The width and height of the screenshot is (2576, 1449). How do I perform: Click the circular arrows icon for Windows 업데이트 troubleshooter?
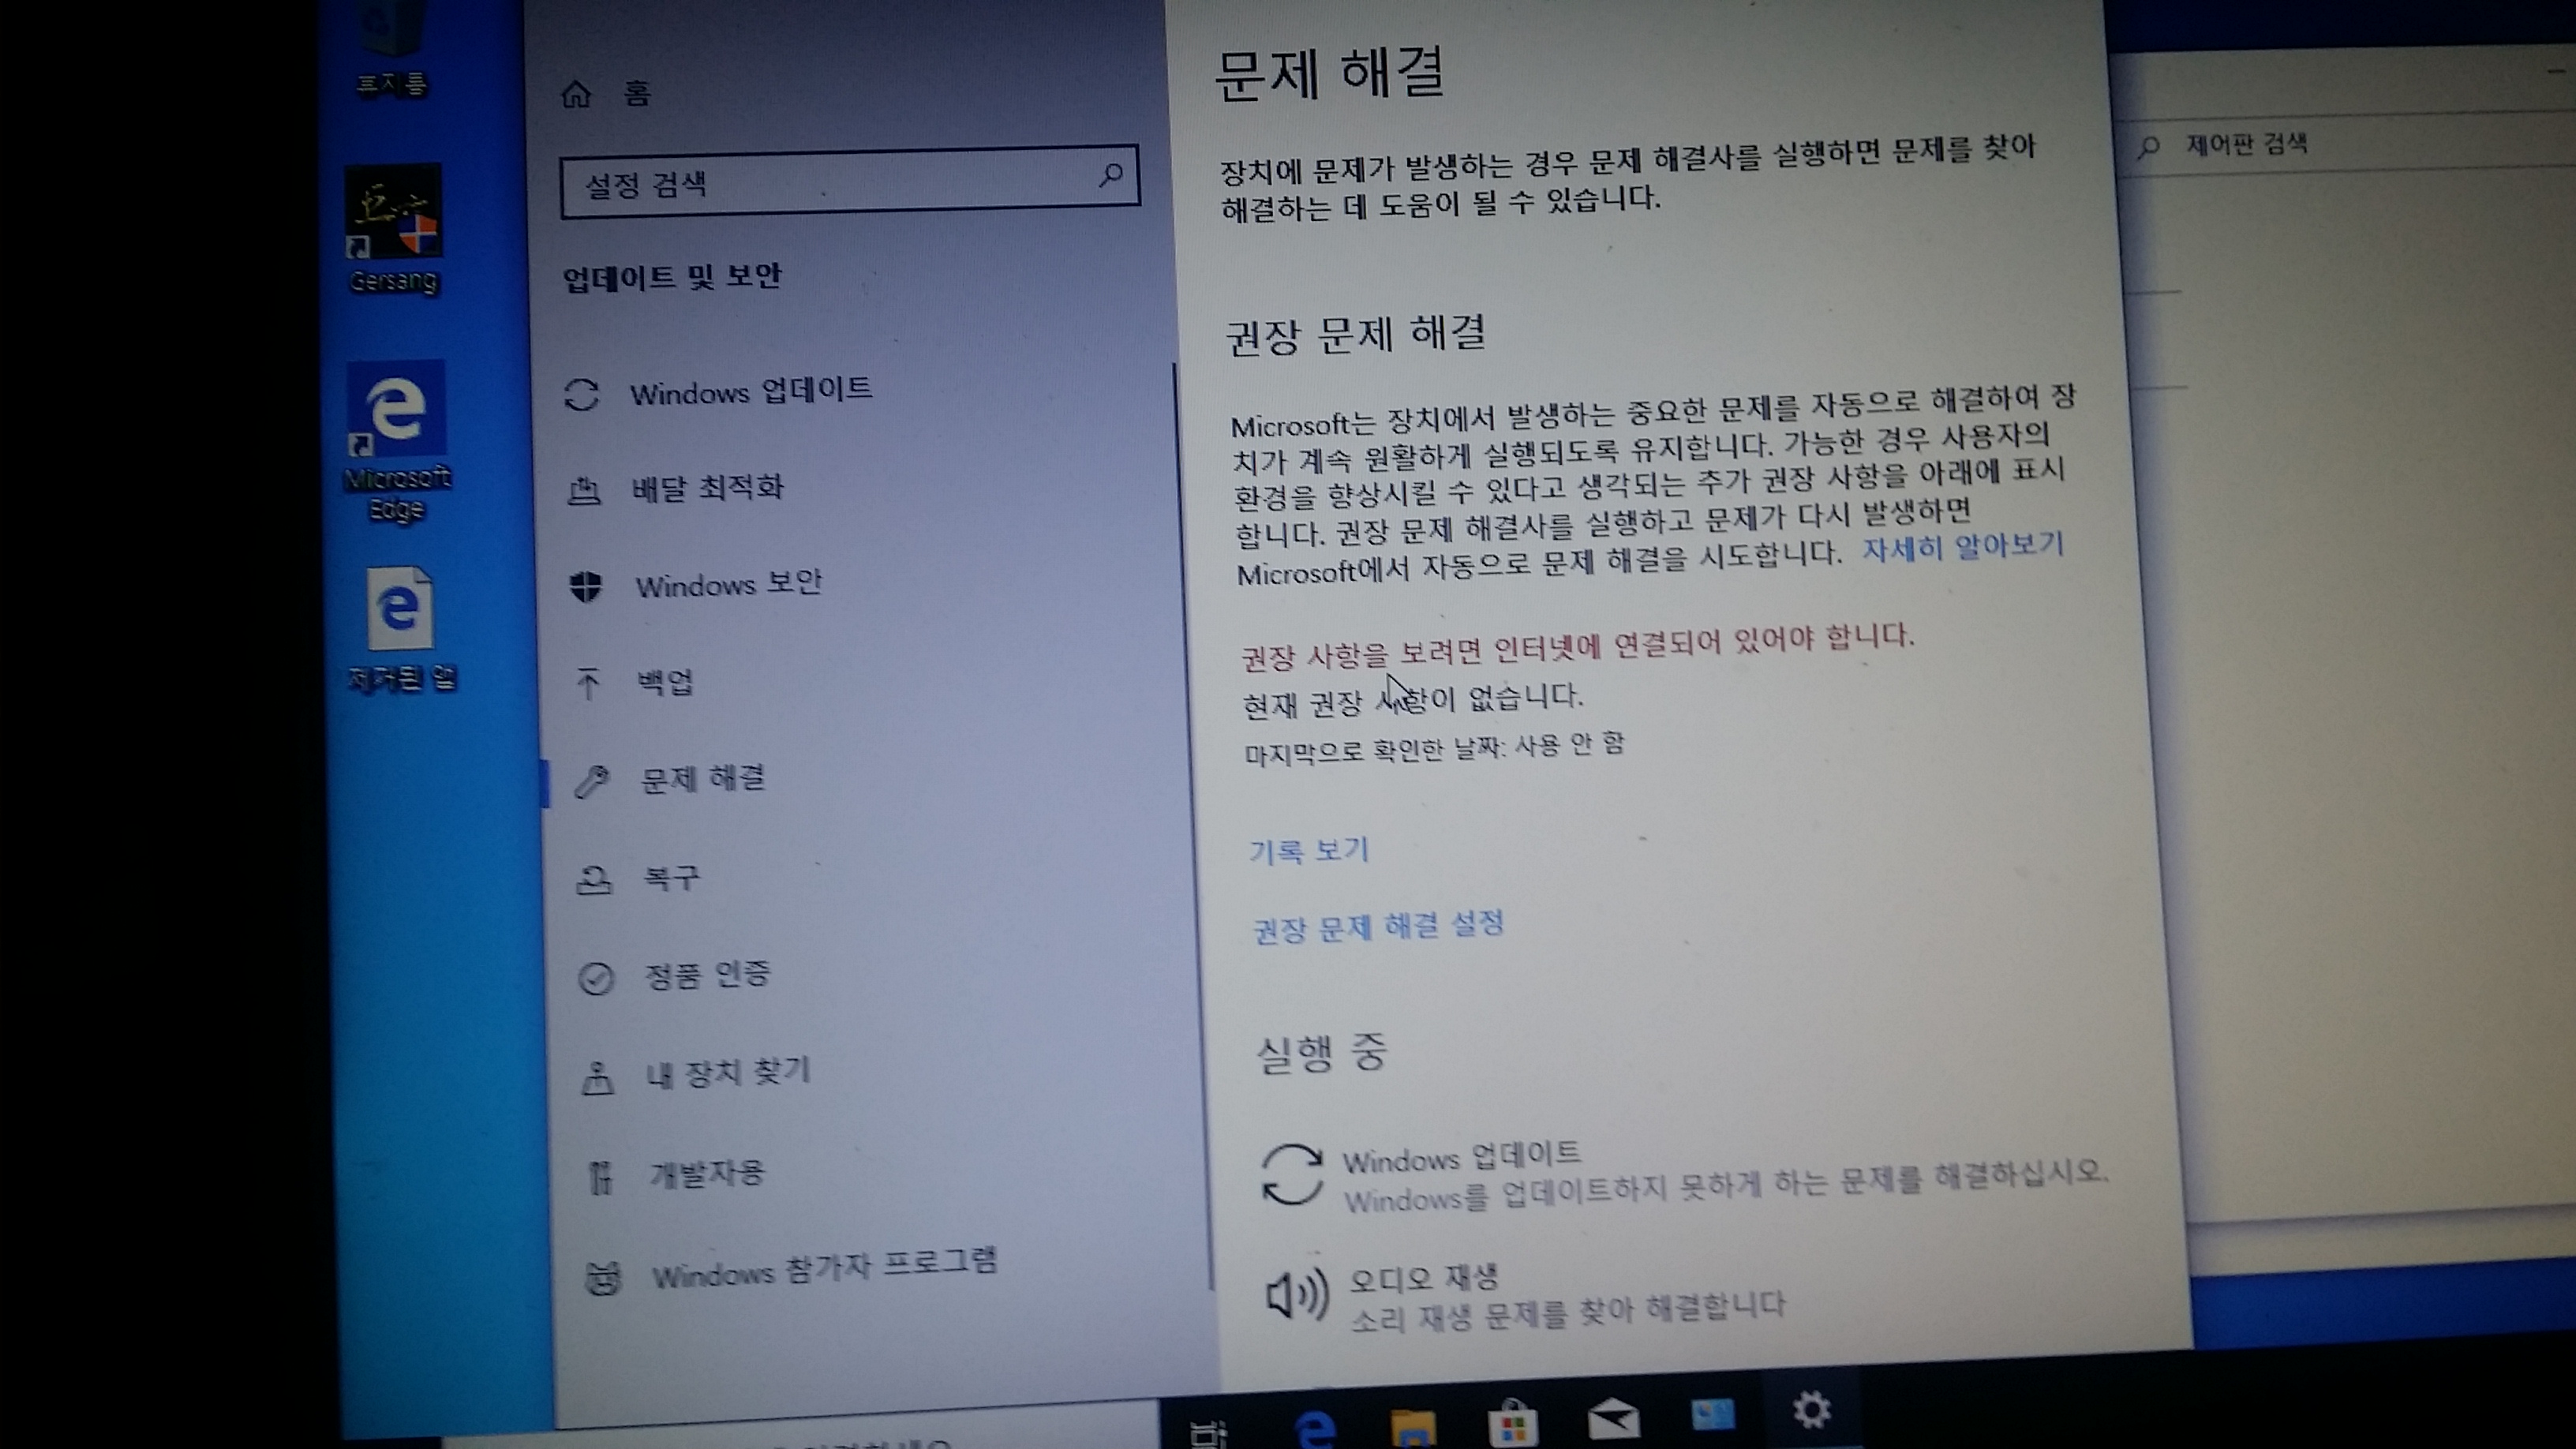(1292, 1175)
